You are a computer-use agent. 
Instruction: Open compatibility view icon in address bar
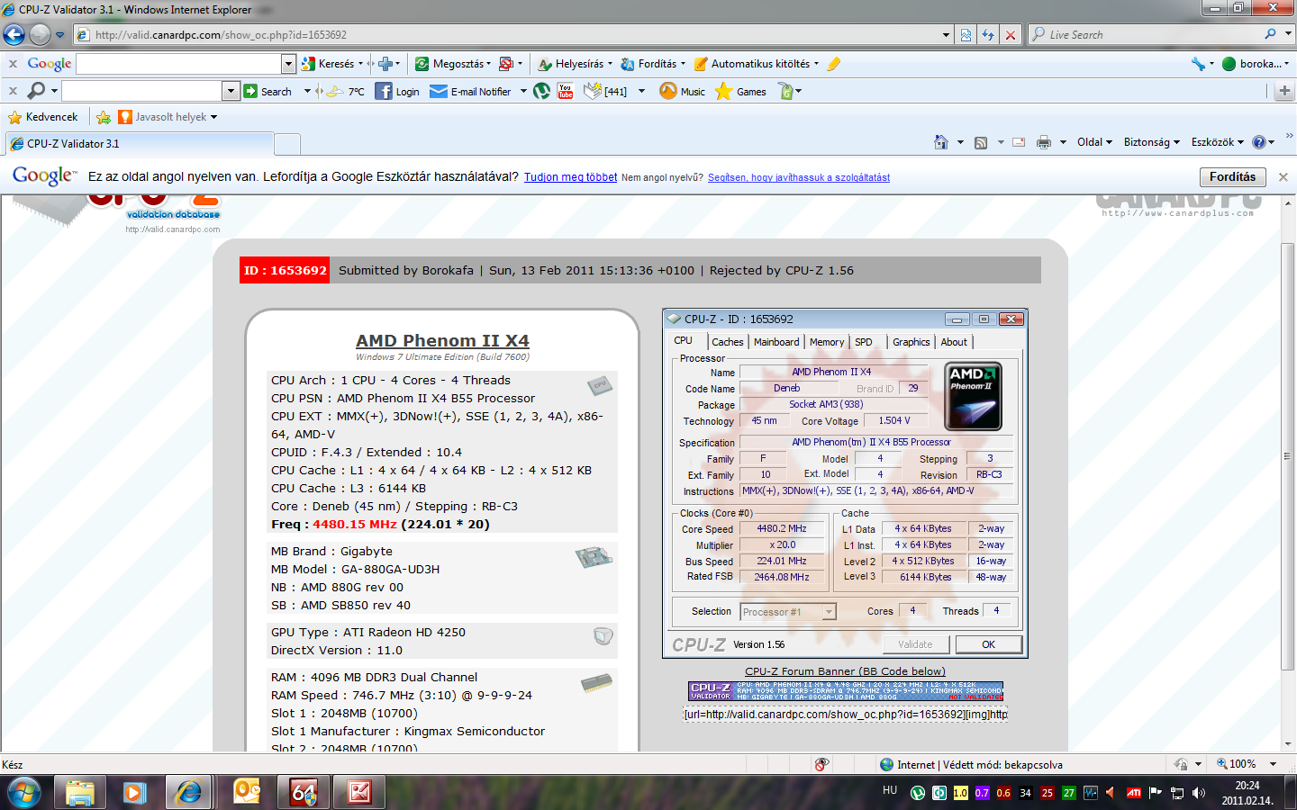coord(966,35)
